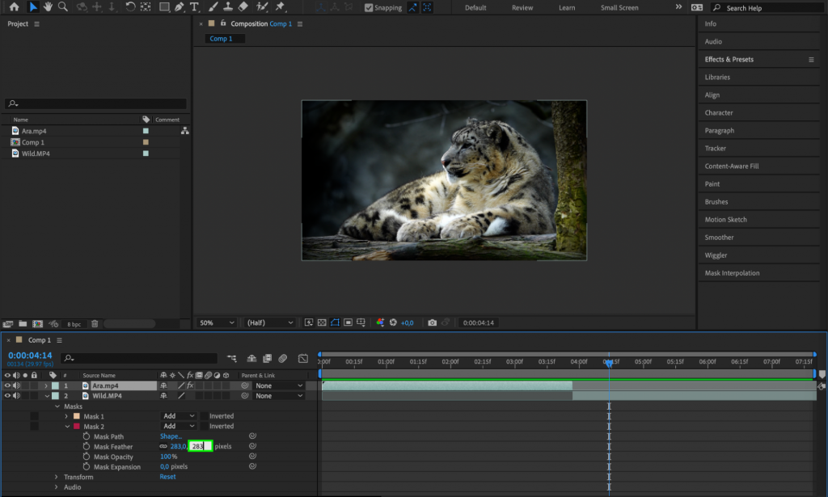Switch to the Review workspace

tap(522, 7)
